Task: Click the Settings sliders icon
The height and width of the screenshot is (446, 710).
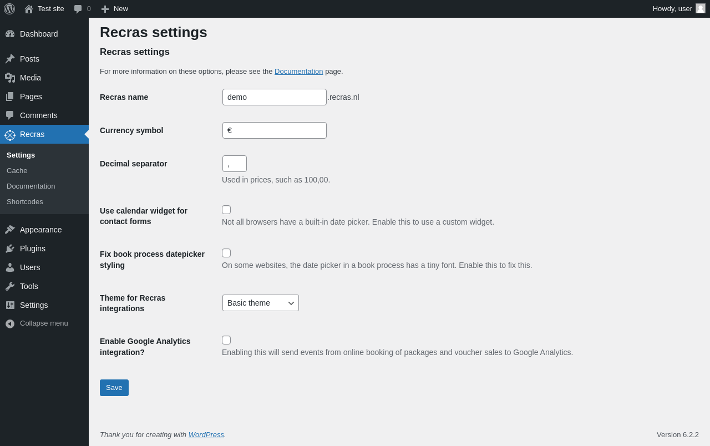Action: (x=10, y=305)
